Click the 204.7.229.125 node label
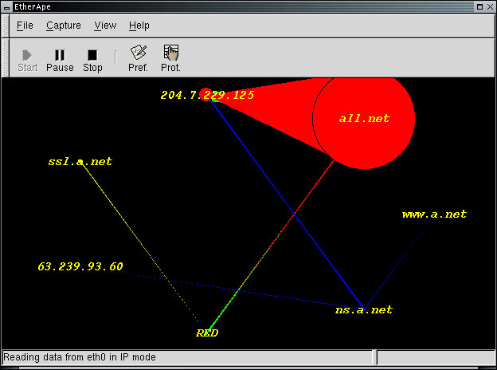The height and width of the screenshot is (370, 497). point(207,95)
